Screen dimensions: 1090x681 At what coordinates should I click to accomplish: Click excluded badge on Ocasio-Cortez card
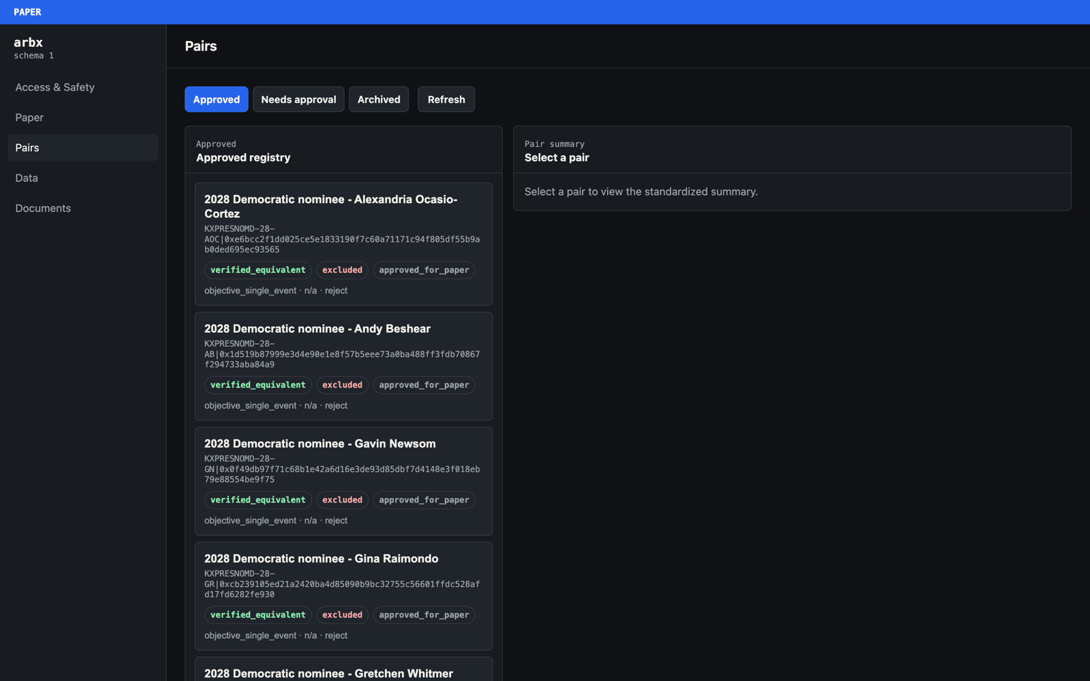click(342, 270)
